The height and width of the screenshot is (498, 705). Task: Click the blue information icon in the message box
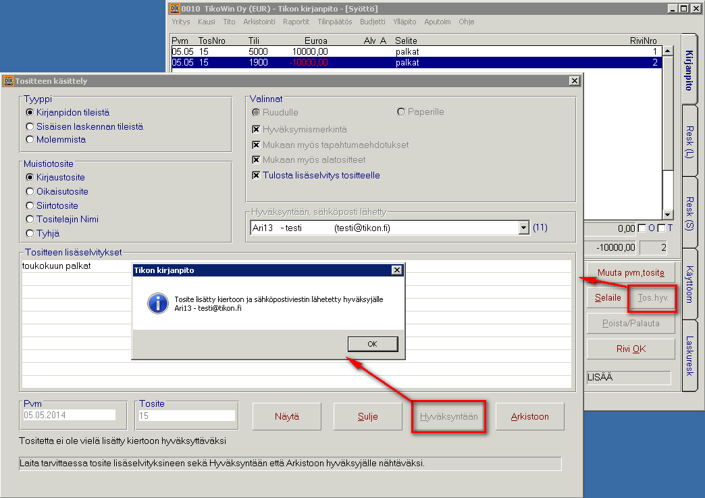pyautogui.click(x=158, y=303)
